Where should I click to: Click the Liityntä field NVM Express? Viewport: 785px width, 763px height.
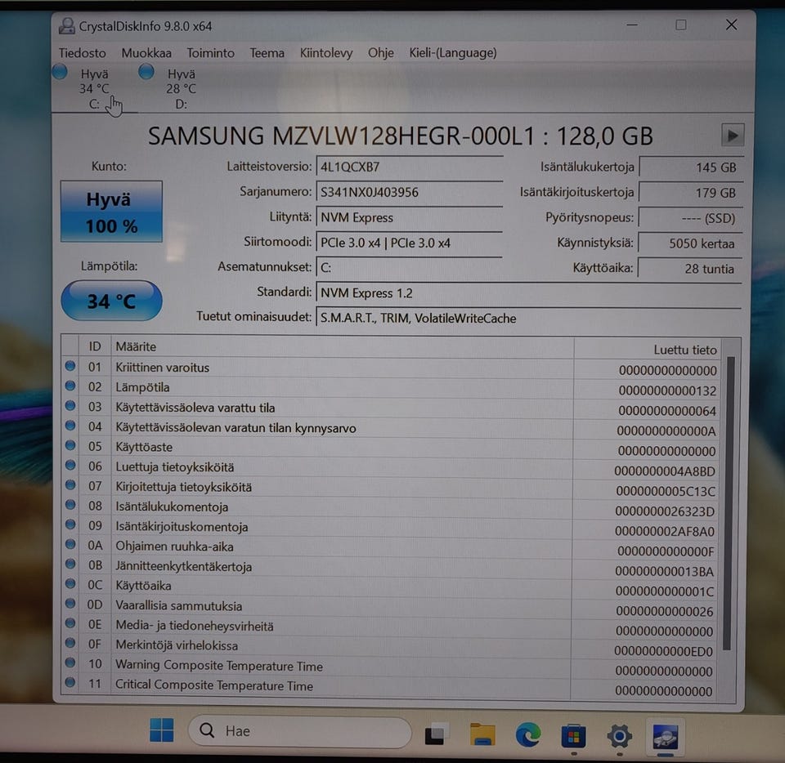pos(410,217)
